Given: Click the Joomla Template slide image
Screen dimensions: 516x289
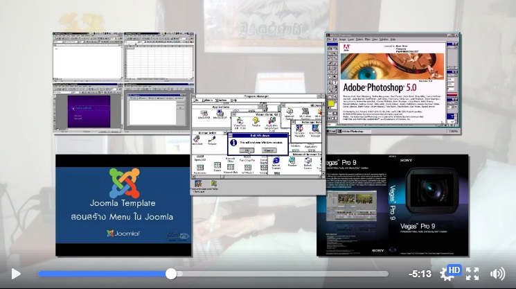Looking at the screenshot, I should tap(123, 205).
